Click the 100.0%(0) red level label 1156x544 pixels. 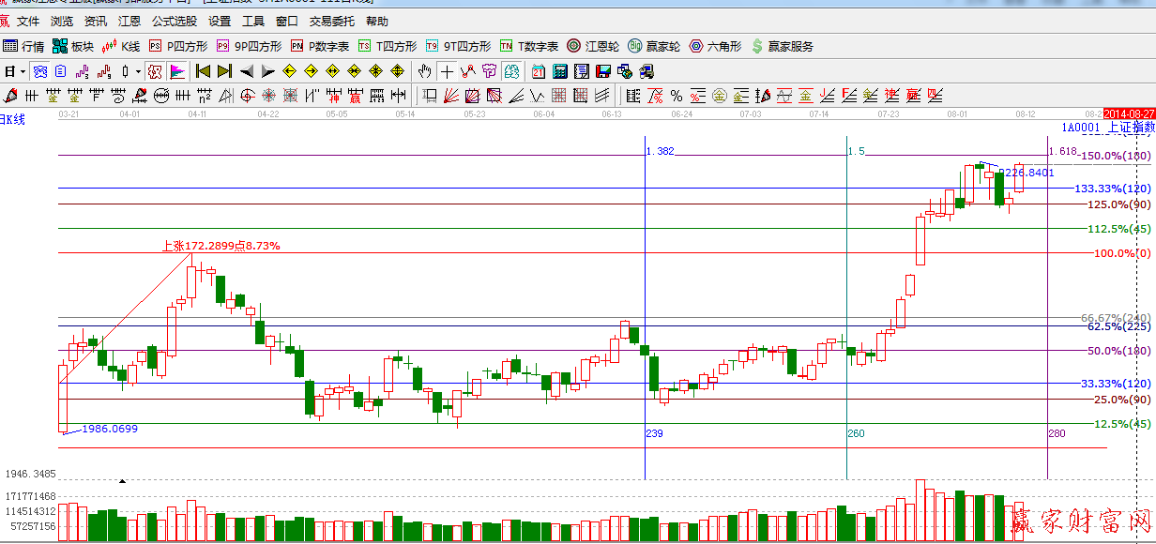point(1122,253)
